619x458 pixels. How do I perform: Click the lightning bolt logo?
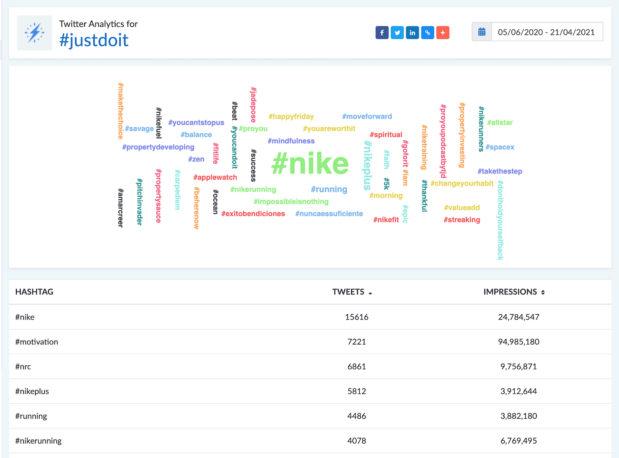35,33
